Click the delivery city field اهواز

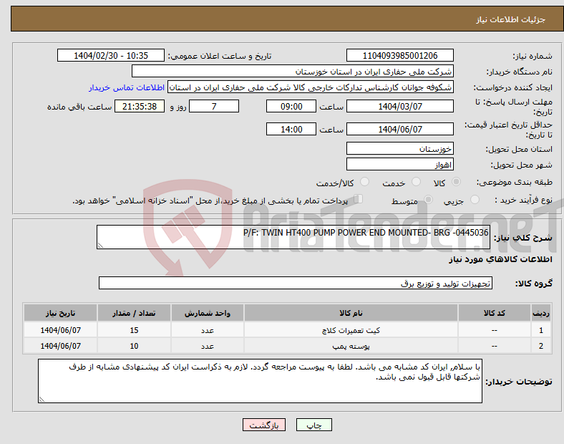[x=399, y=164]
